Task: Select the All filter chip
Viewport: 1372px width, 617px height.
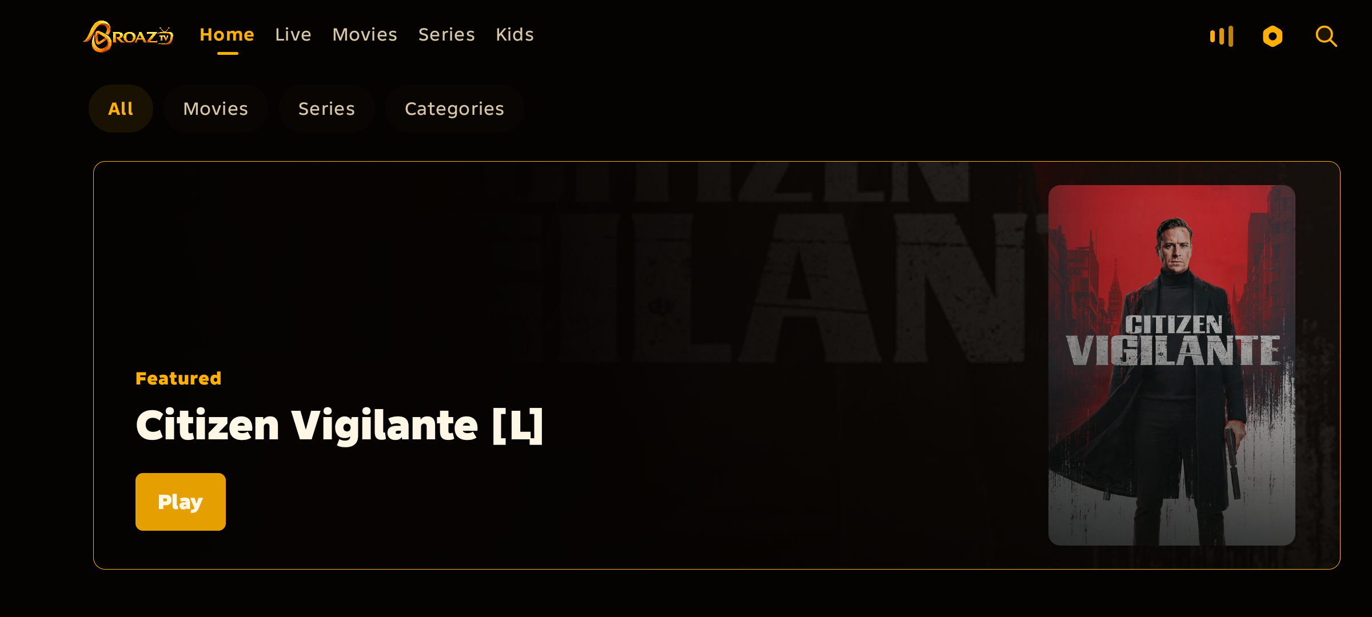Action: [121, 109]
